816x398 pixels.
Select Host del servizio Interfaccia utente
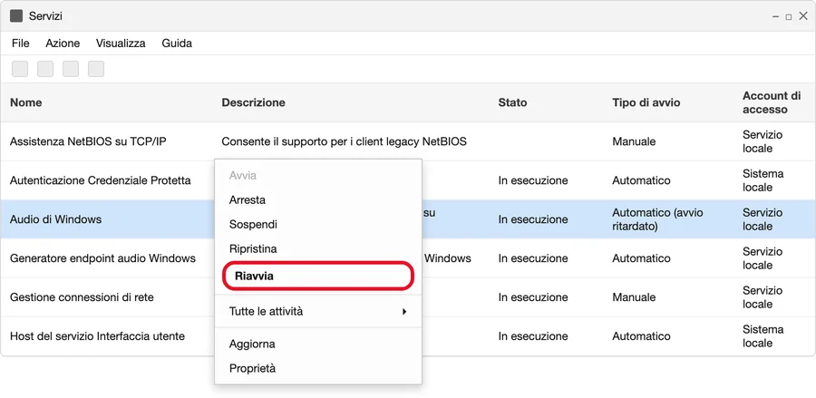97,336
